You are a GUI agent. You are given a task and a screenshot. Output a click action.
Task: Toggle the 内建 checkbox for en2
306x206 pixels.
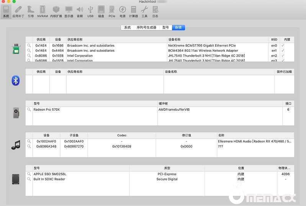pyautogui.click(x=283, y=56)
